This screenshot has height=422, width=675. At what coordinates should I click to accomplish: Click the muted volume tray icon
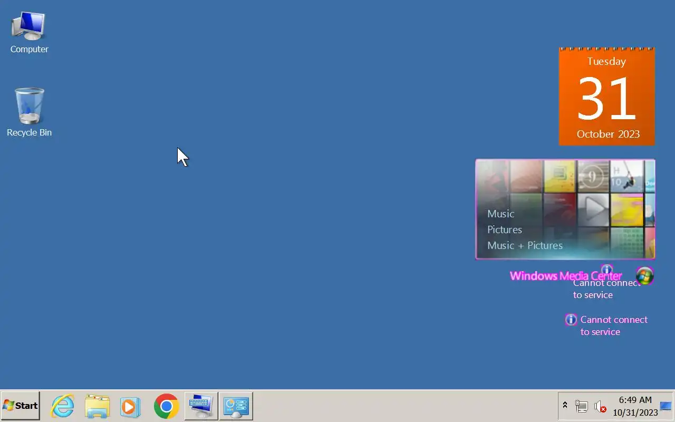click(600, 407)
